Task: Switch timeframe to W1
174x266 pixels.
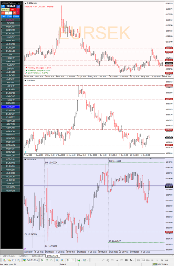Action: [167, 260]
